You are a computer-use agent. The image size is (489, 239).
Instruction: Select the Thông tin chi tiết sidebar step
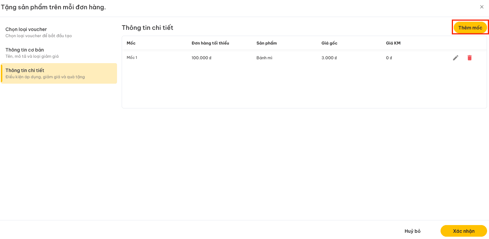[59, 73]
